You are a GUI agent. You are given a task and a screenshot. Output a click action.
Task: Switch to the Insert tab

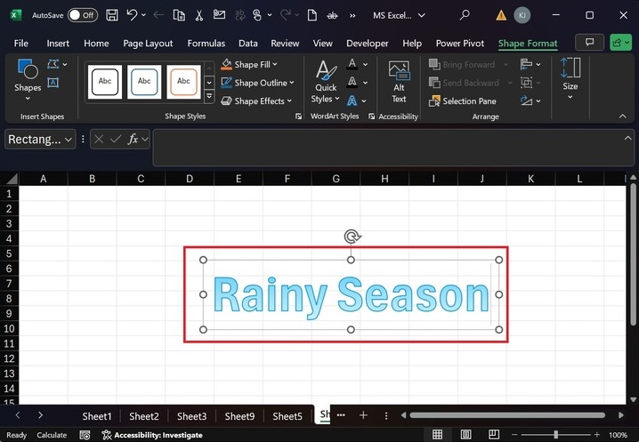pos(58,44)
